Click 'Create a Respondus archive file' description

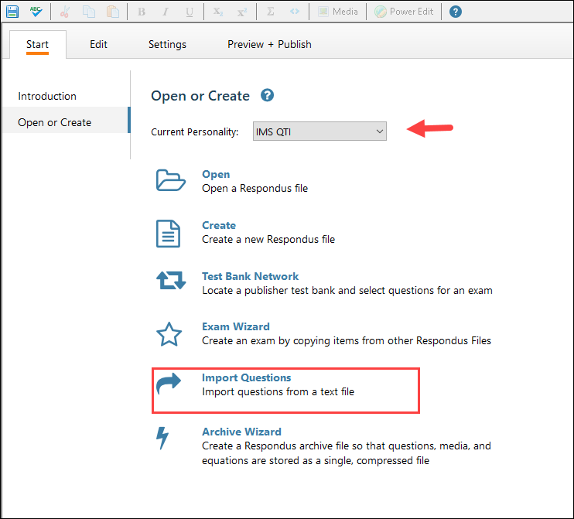347,453
